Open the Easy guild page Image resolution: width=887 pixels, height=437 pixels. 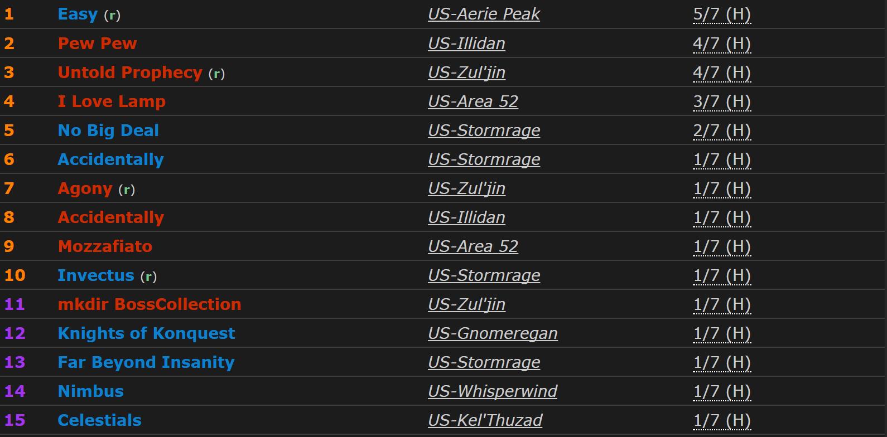pyautogui.click(x=78, y=14)
